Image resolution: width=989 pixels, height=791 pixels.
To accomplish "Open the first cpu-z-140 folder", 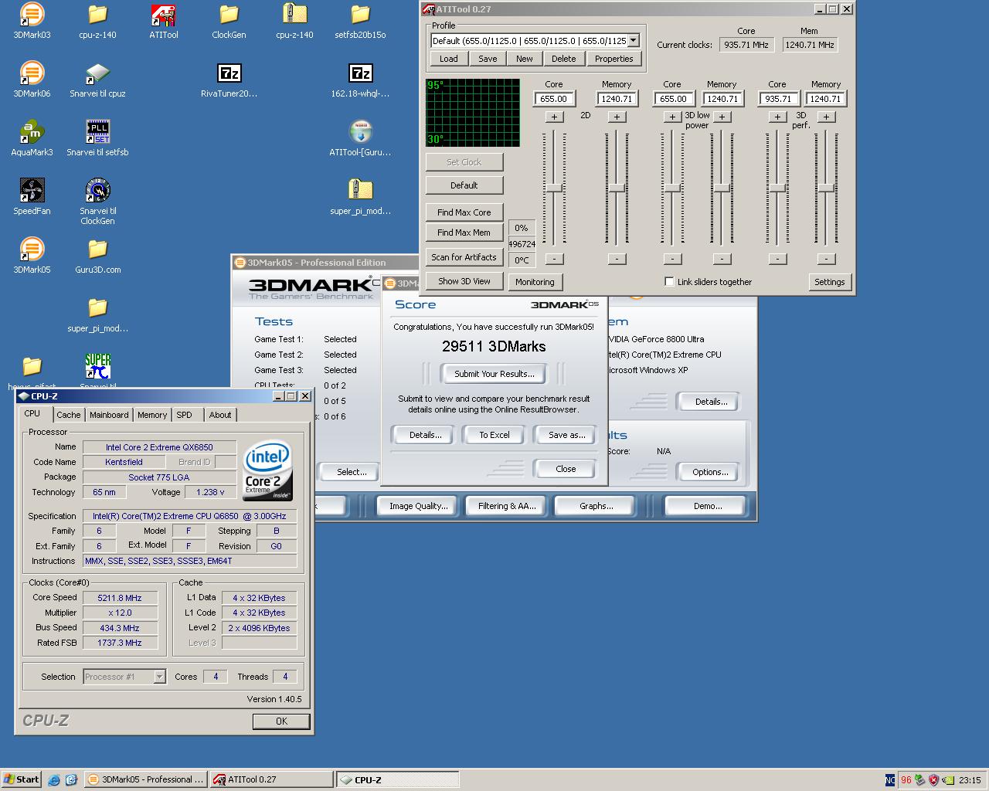I will 97,21.
